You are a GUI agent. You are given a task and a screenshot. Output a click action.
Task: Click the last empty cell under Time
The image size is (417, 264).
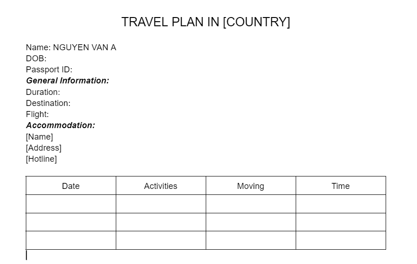pos(340,240)
